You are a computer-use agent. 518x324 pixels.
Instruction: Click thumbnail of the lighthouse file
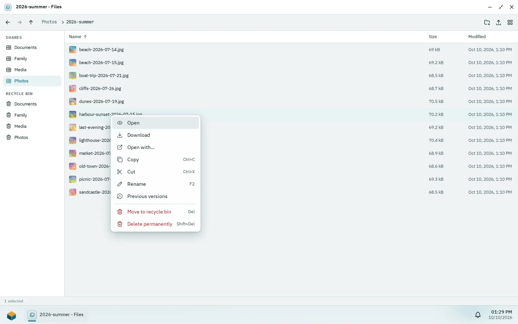pos(73,140)
